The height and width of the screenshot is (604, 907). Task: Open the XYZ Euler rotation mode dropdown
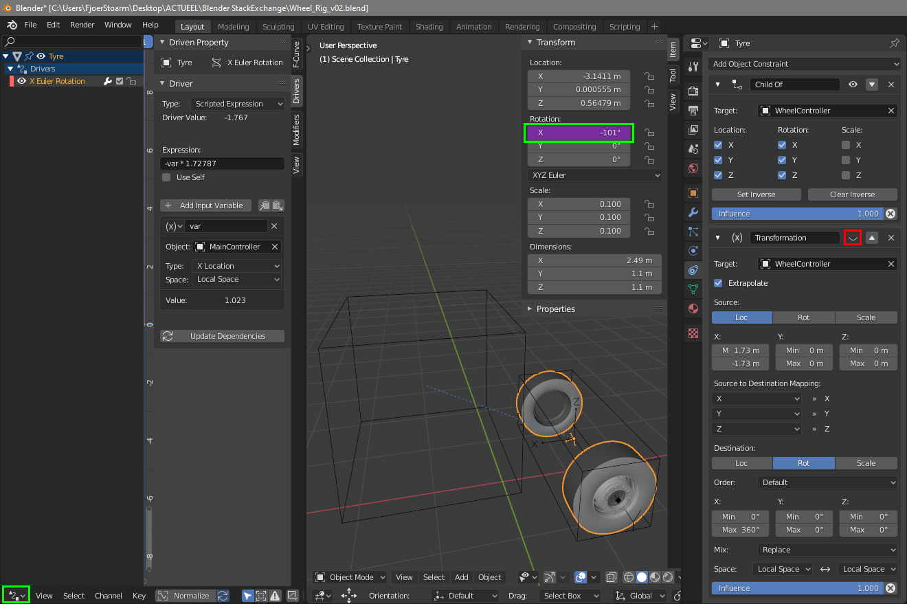pyautogui.click(x=595, y=175)
